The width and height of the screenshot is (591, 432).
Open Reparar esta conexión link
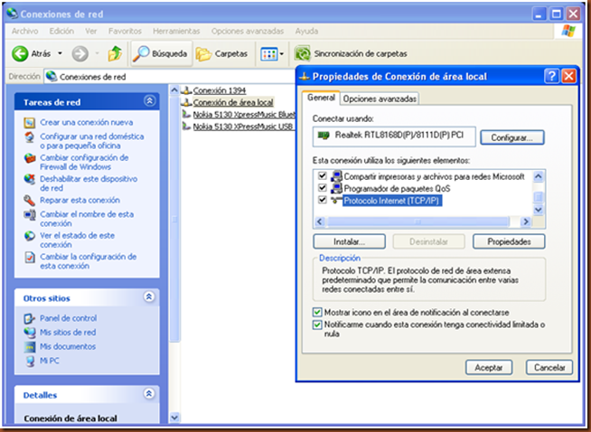point(80,200)
